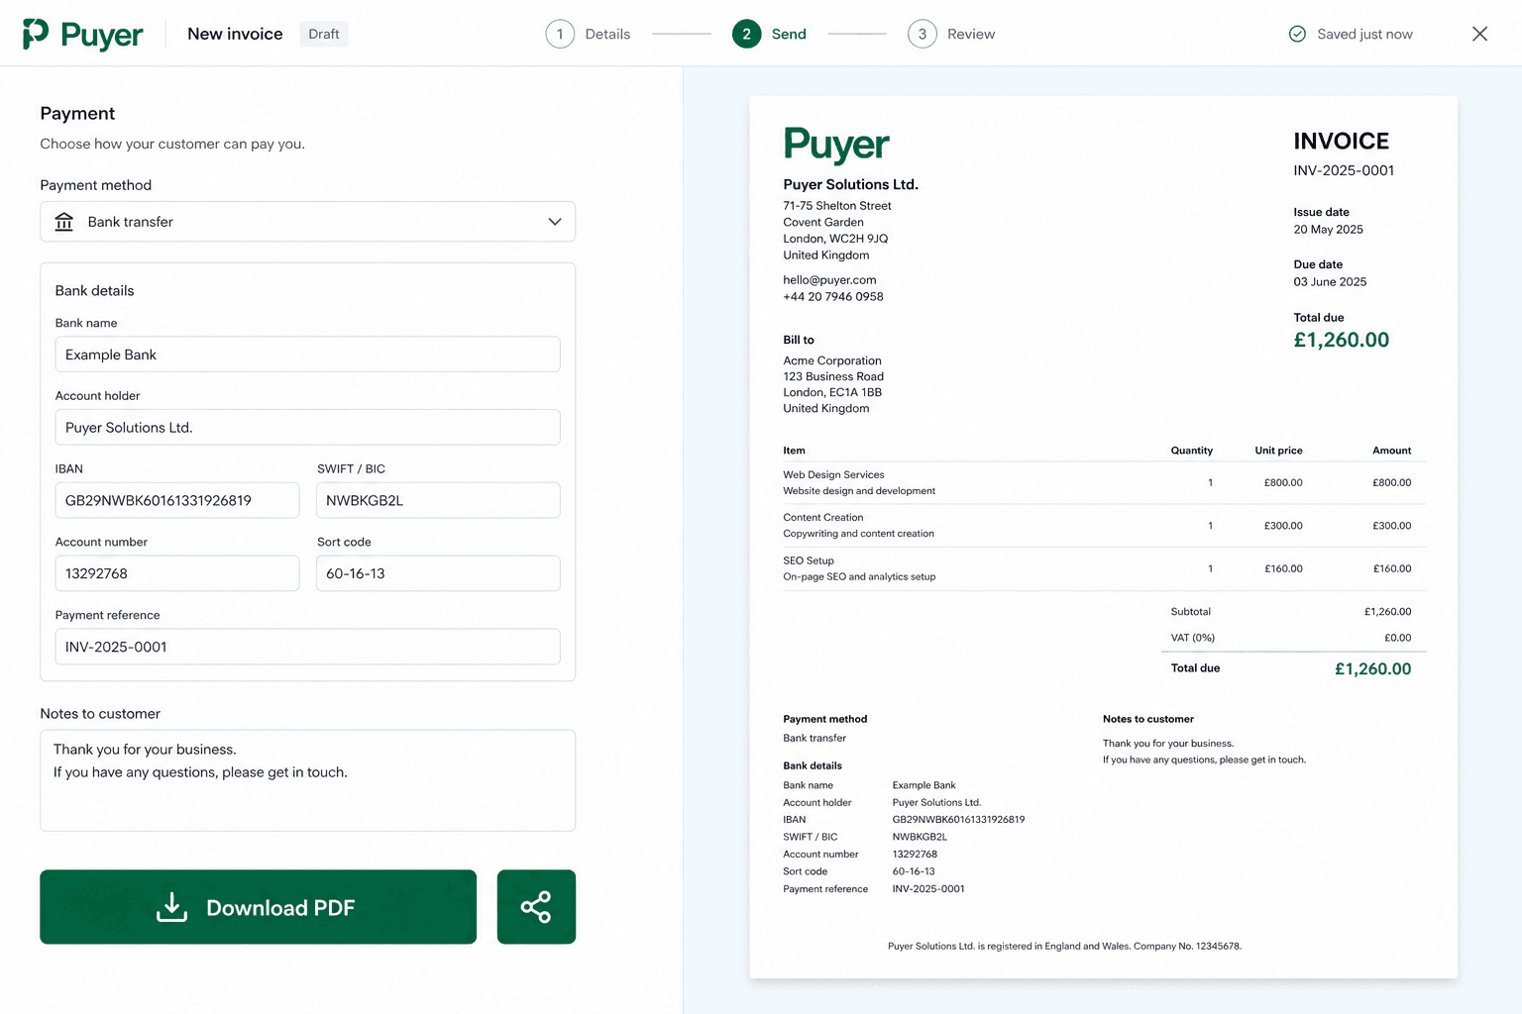1522x1014 pixels.
Task: Click the company registration footer text
Action: coord(1064,946)
